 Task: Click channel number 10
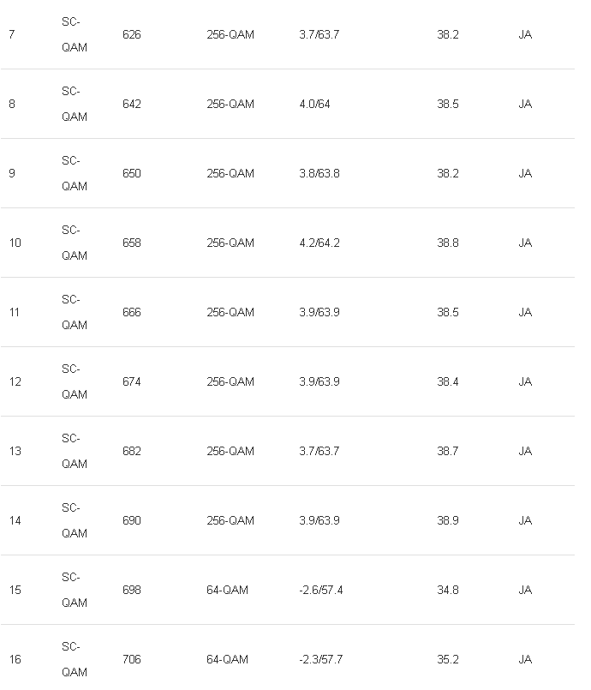coord(15,243)
